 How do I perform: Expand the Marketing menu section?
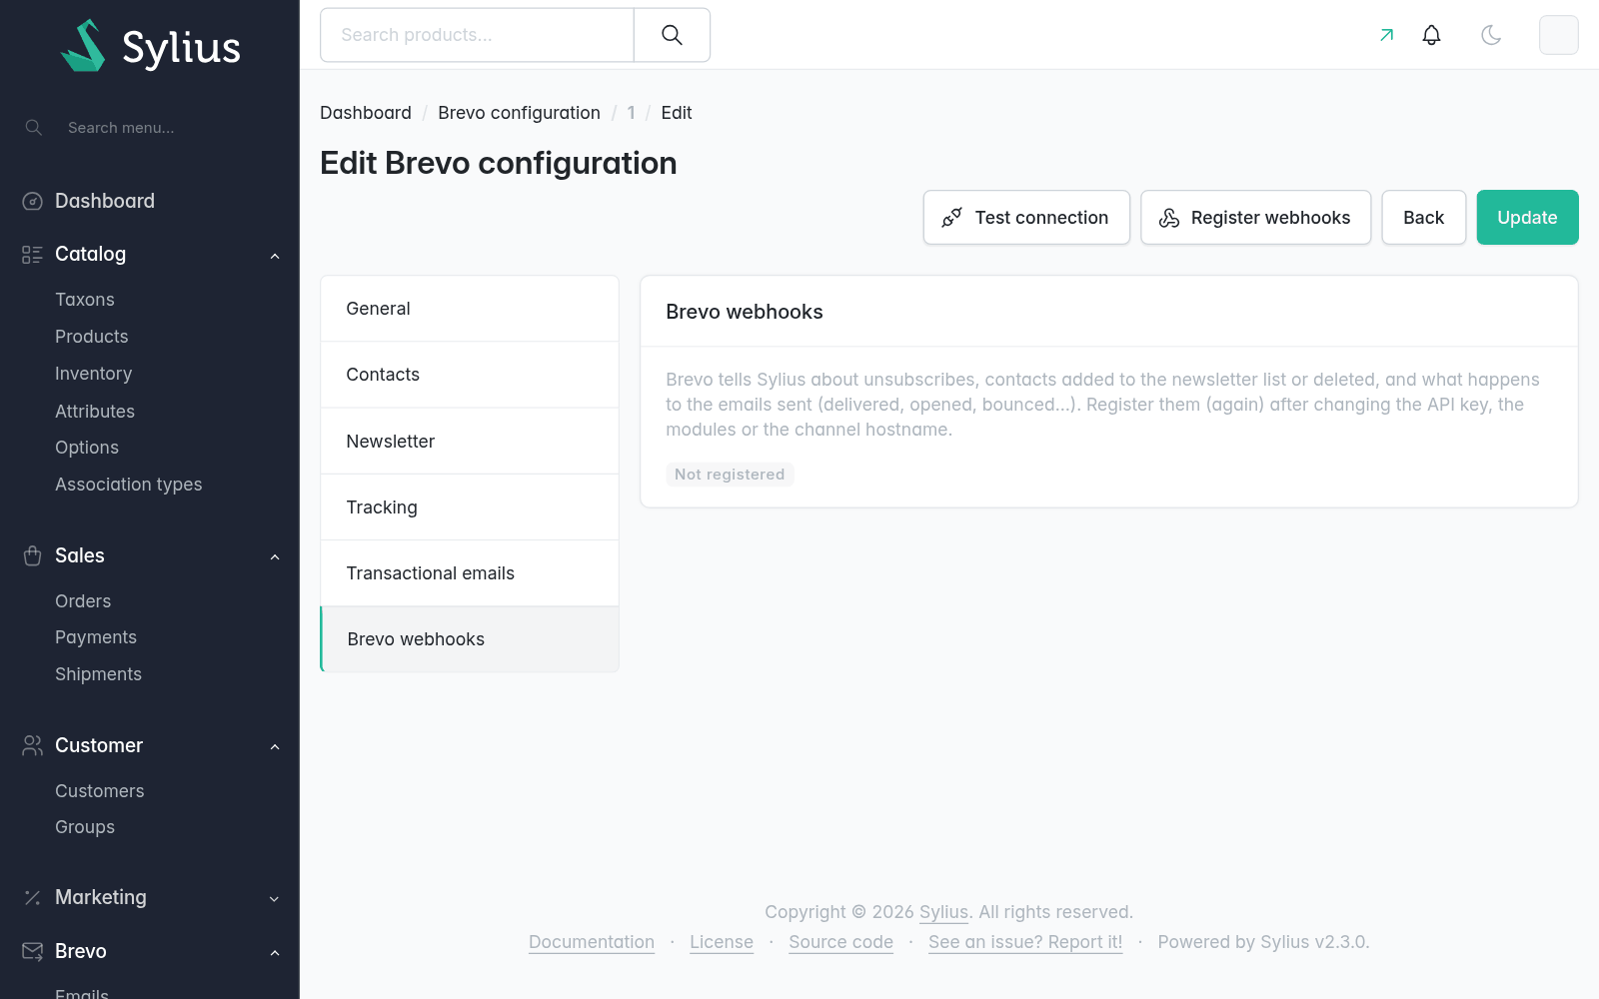pyautogui.click(x=275, y=899)
